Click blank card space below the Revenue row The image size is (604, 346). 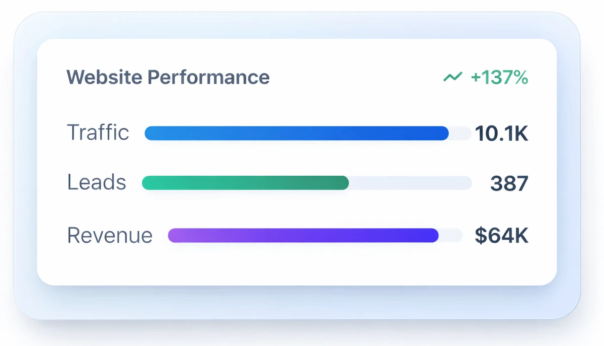(297, 267)
